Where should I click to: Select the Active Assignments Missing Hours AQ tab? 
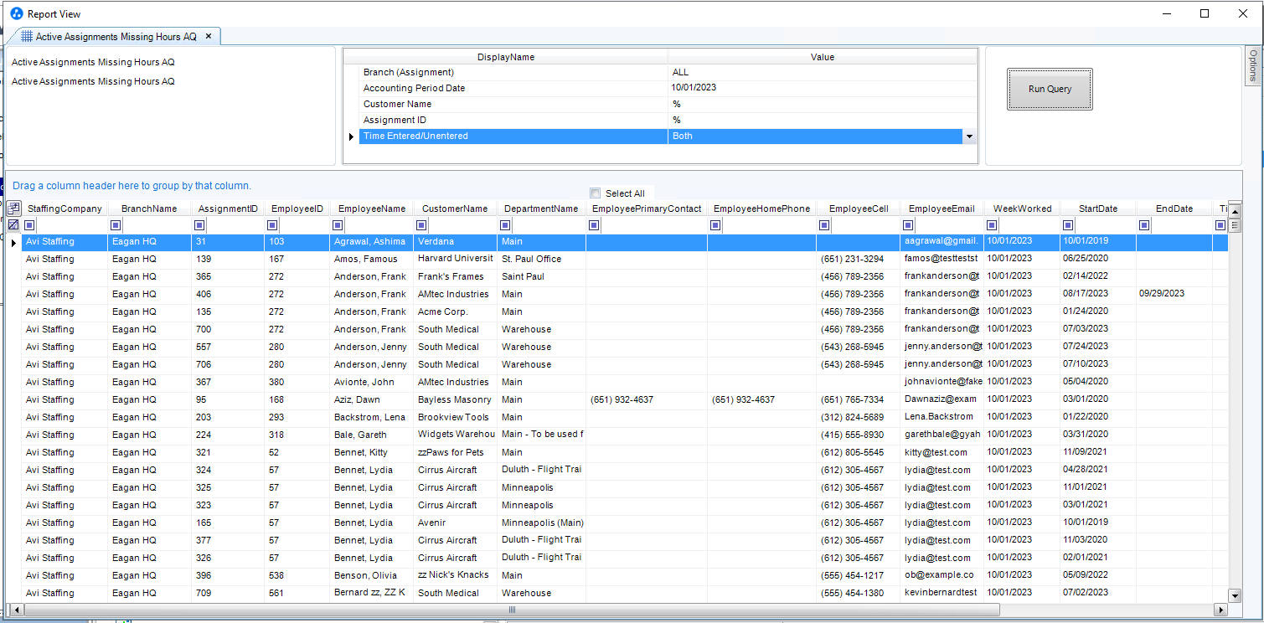[x=116, y=37]
